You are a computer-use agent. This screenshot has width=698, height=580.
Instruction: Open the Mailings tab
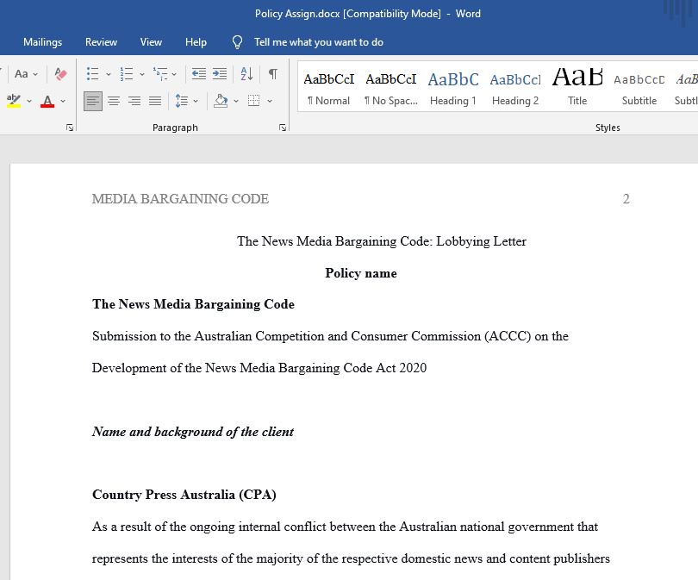(43, 42)
